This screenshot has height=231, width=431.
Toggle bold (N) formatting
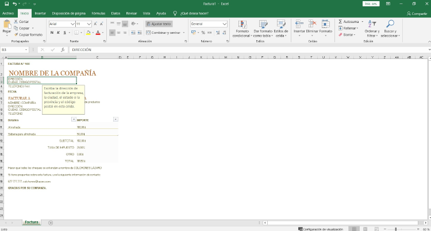coord(52,33)
